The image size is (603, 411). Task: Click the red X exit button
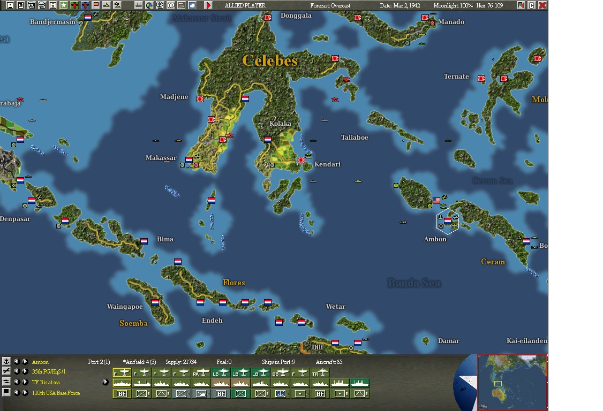click(542, 5)
